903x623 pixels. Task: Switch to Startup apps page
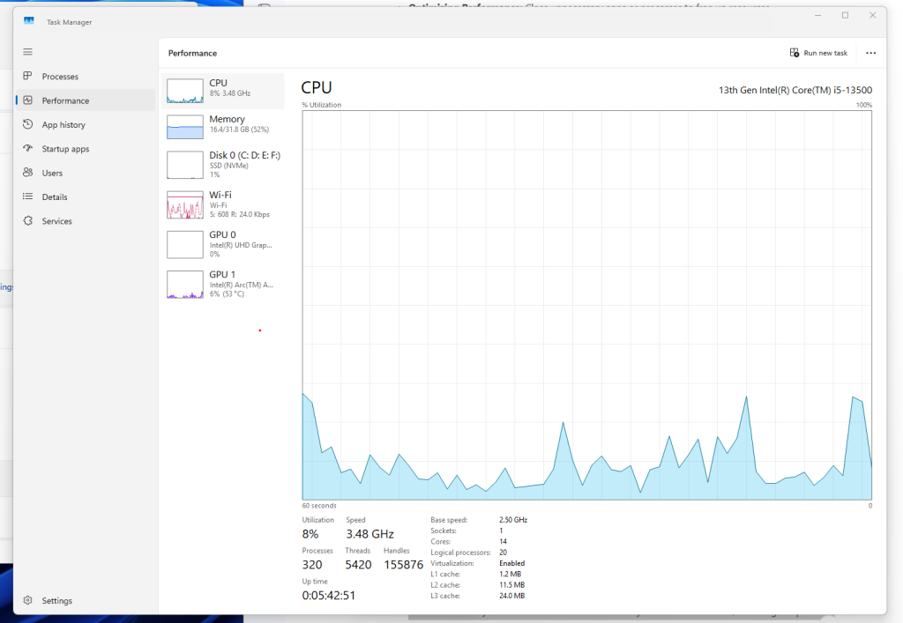pos(86,149)
